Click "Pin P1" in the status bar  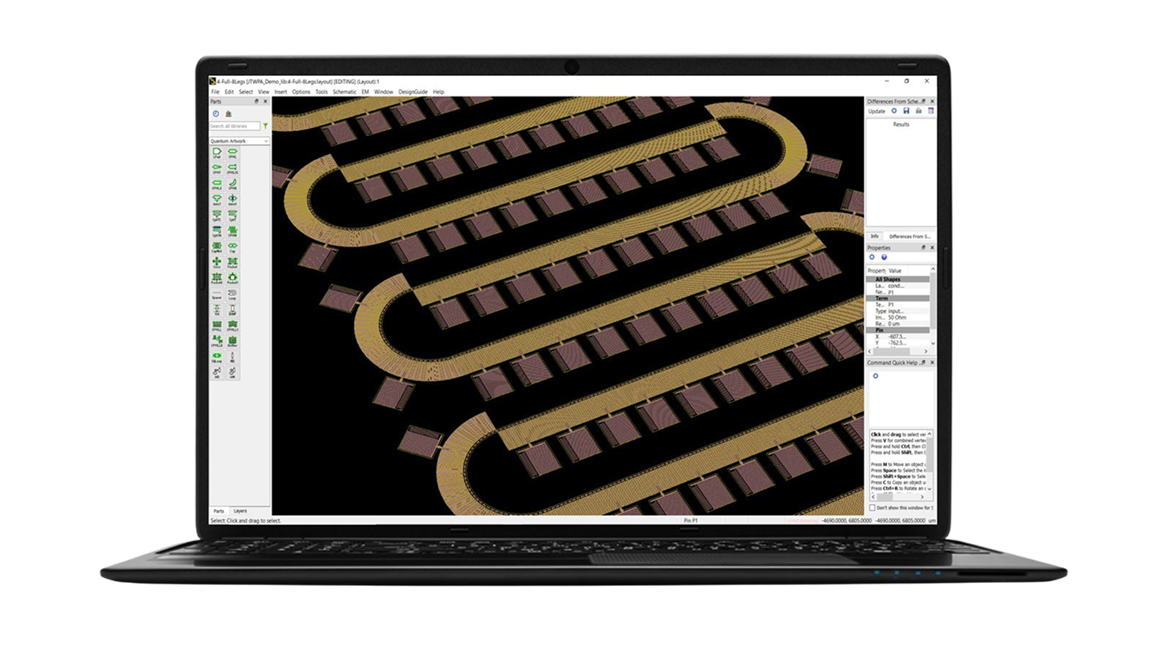(690, 521)
